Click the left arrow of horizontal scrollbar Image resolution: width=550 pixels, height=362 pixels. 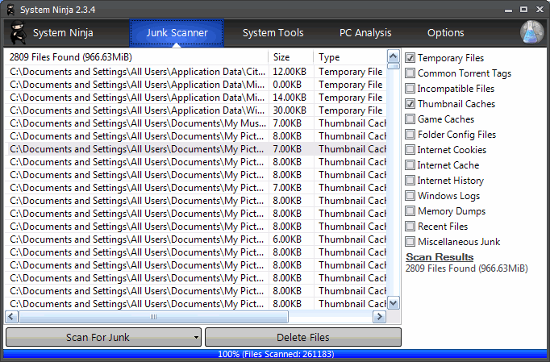(x=11, y=317)
